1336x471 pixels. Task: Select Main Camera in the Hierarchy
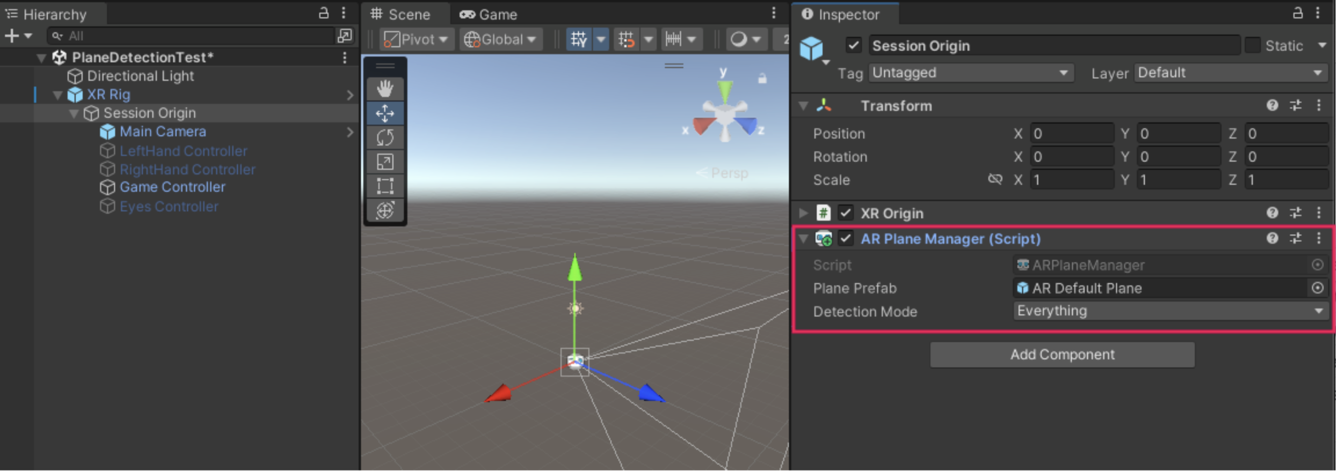click(162, 131)
